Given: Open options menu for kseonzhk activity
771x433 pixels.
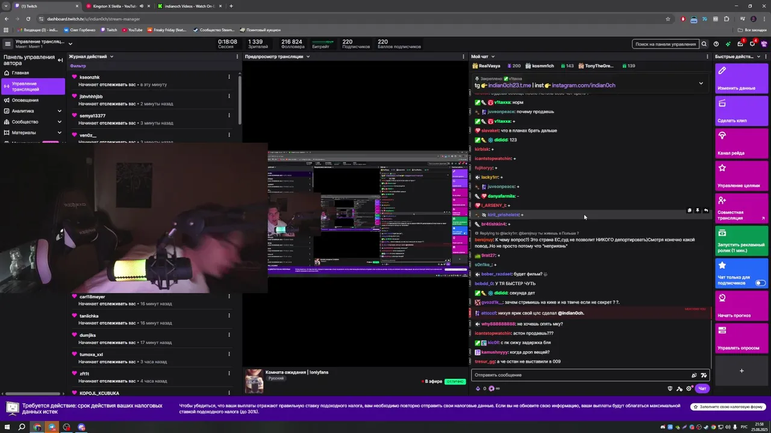Looking at the screenshot, I should (x=229, y=77).
